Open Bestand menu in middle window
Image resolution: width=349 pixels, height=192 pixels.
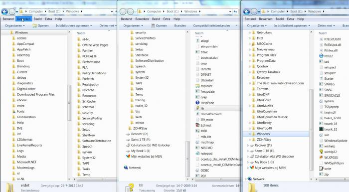pos(127,19)
